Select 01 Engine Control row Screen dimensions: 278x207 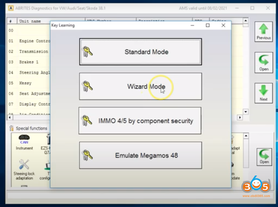click(29, 41)
